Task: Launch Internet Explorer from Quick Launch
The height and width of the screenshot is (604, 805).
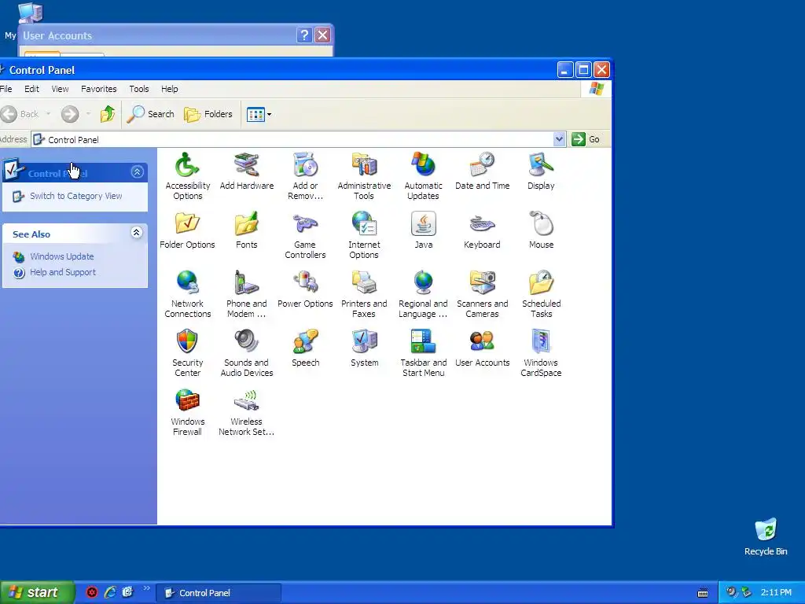Action: pyautogui.click(x=110, y=592)
